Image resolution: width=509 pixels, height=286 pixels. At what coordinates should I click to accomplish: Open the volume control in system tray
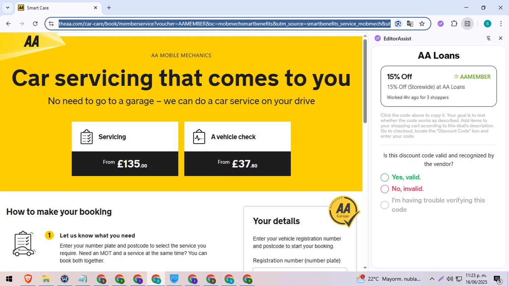pos(450,279)
